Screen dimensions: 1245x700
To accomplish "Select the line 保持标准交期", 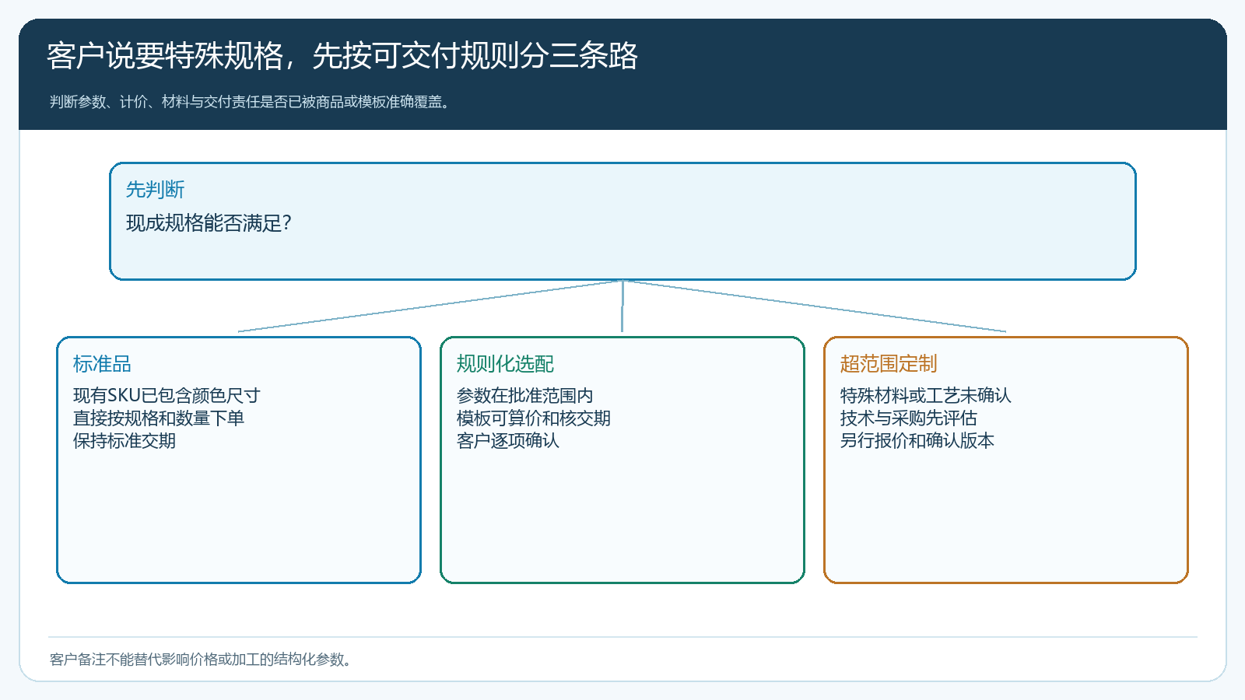I will (124, 440).
